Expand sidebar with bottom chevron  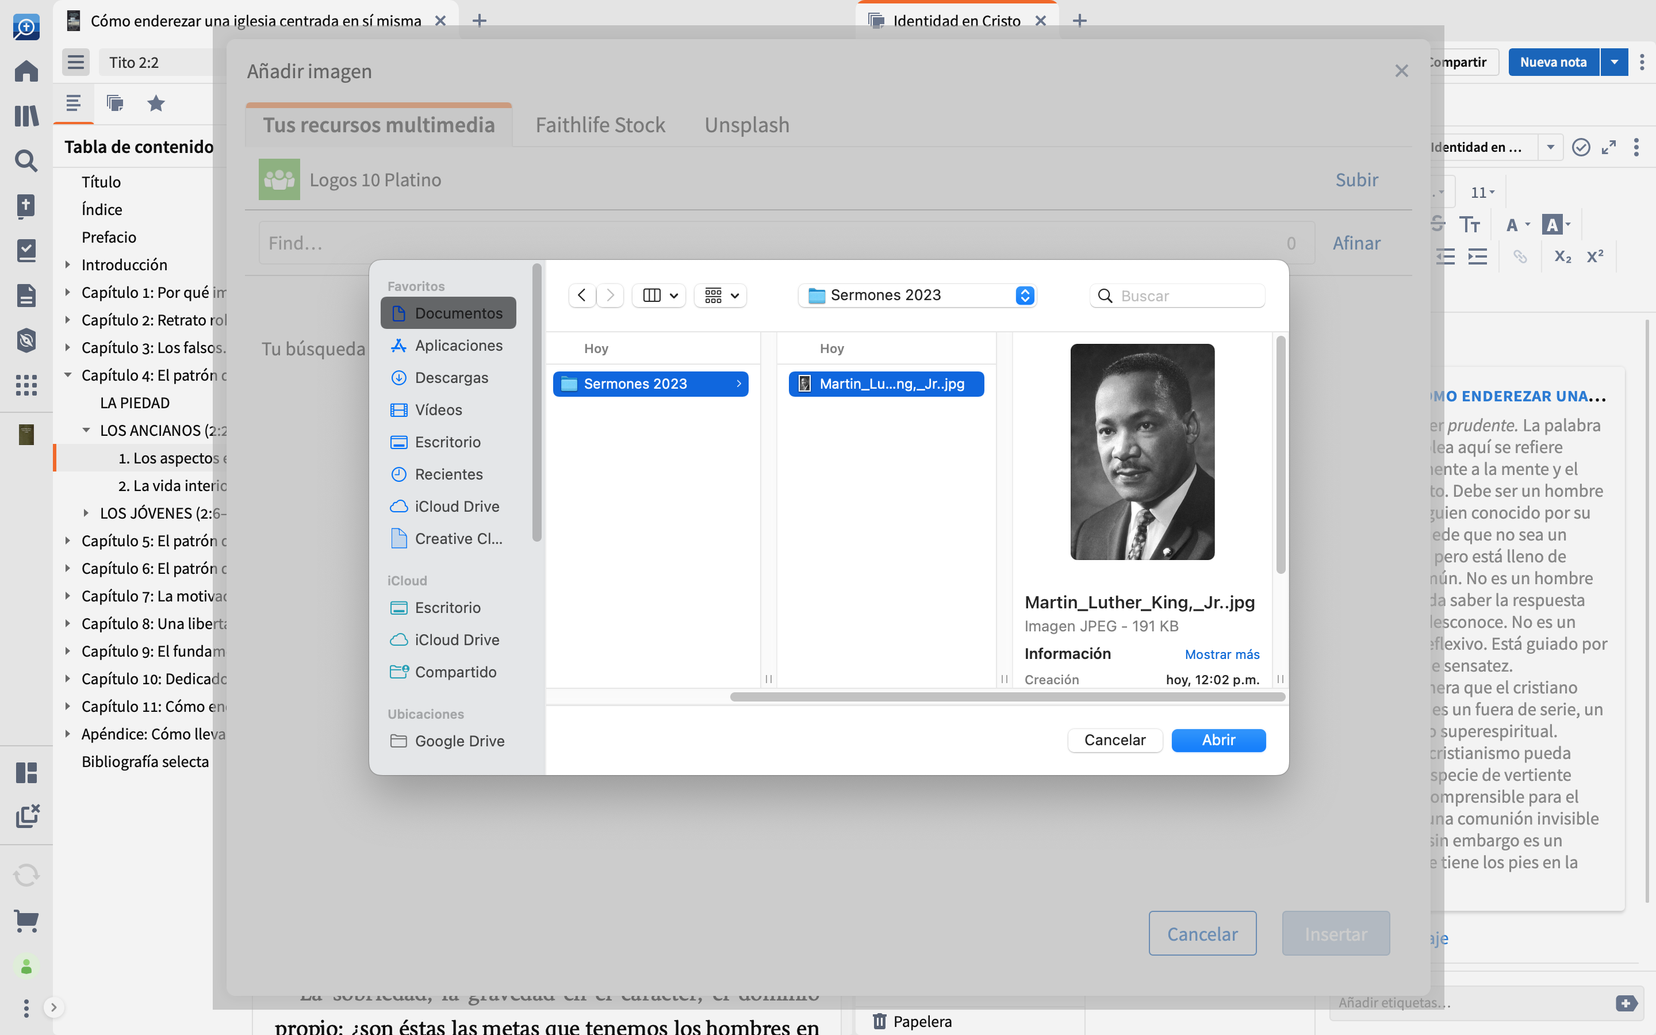(x=53, y=1007)
